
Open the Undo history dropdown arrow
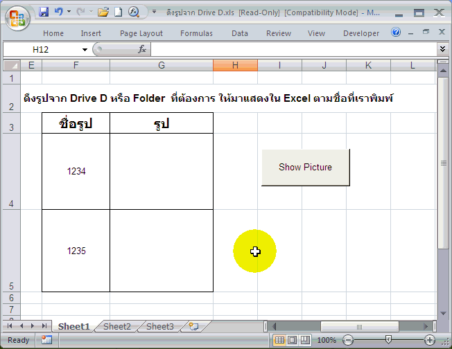coord(69,12)
